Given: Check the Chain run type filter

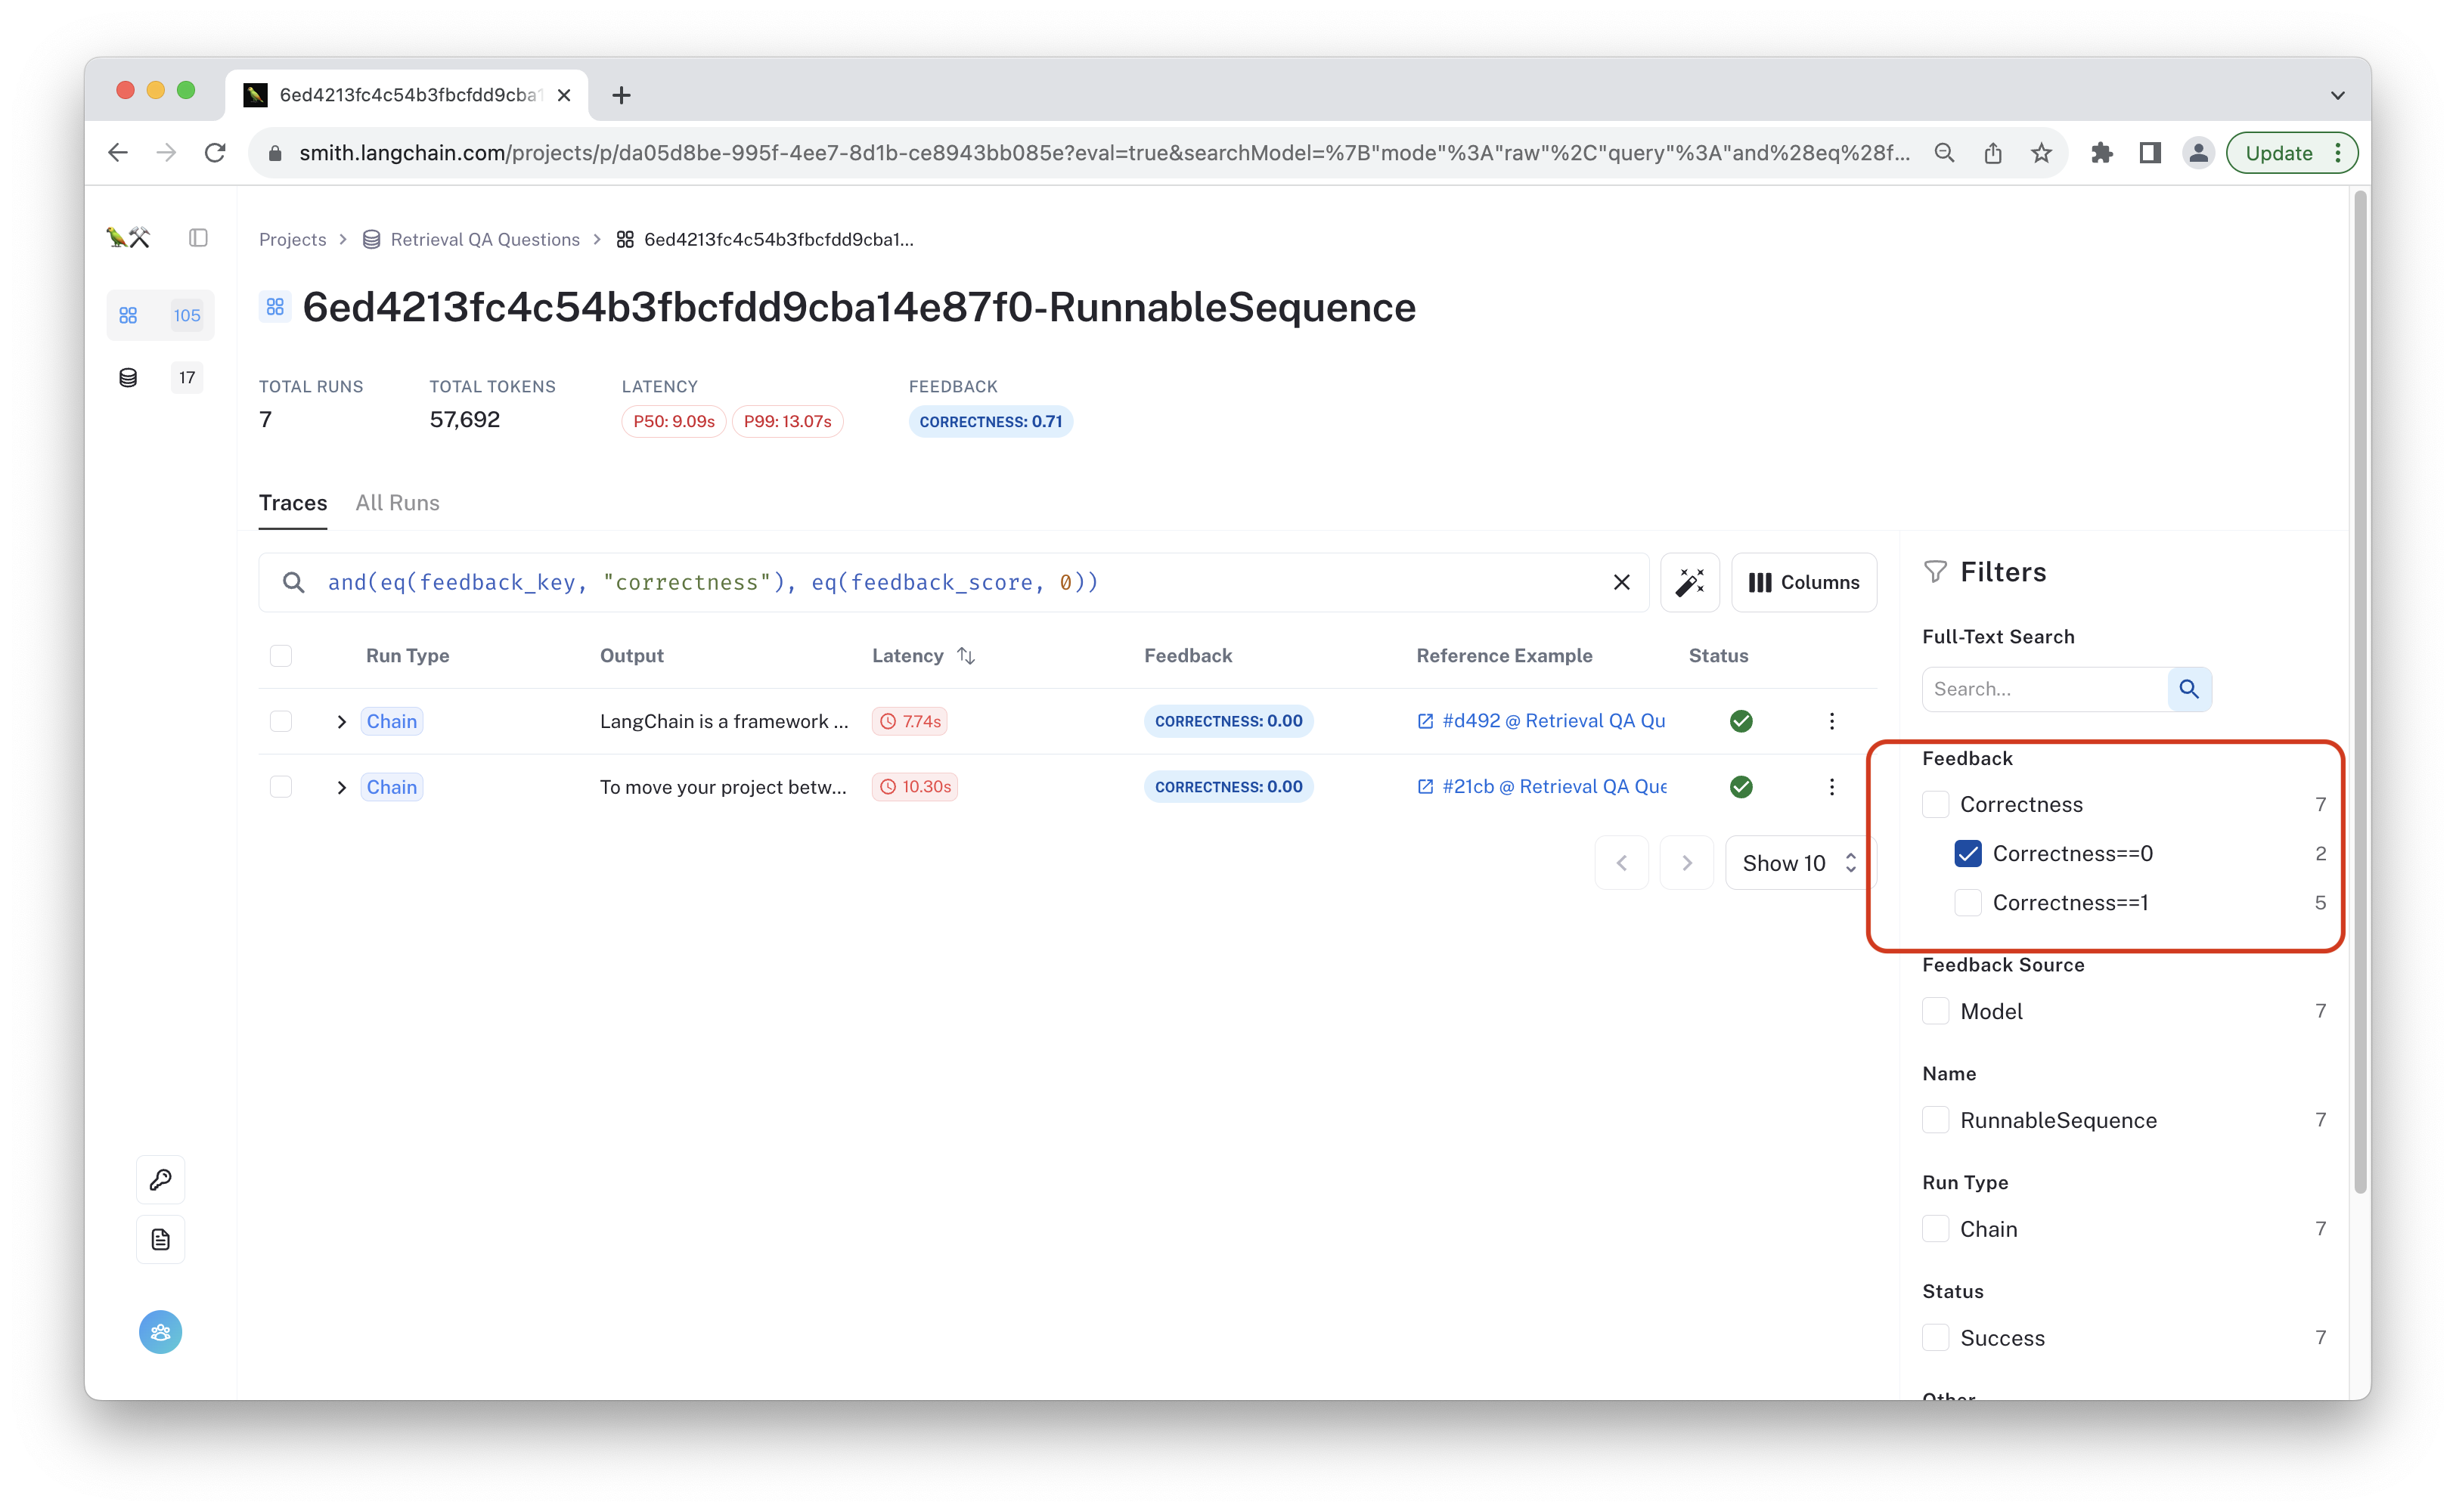Looking at the screenshot, I should pyautogui.click(x=1936, y=1229).
